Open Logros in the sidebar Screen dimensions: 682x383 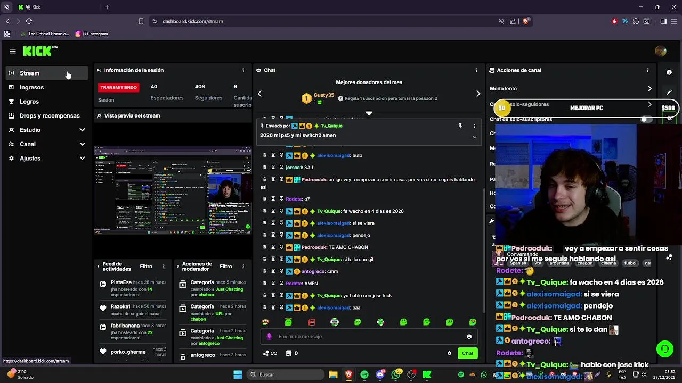click(46, 102)
